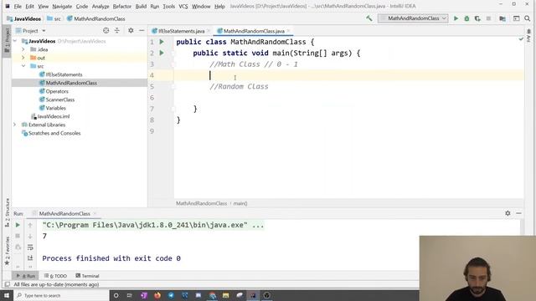This screenshot has height=301, width=536.
Task: Open Firefox from the taskbar
Action: point(157,295)
